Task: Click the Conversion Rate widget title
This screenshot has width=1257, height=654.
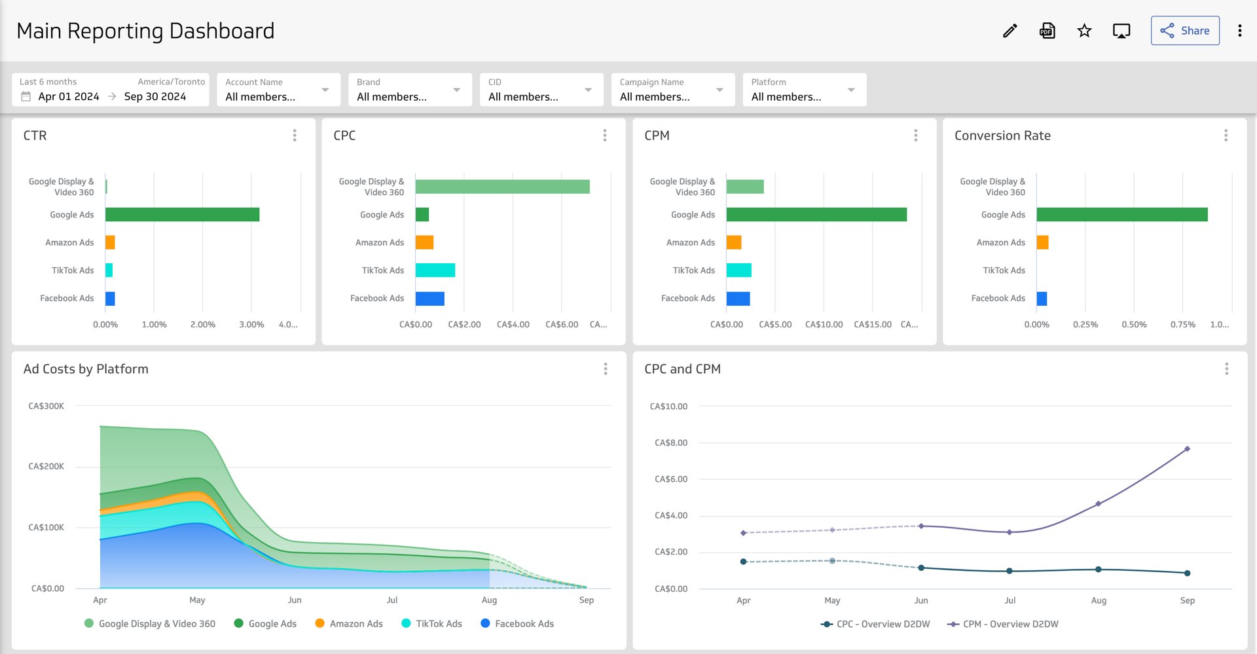Action: pyautogui.click(x=1002, y=136)
